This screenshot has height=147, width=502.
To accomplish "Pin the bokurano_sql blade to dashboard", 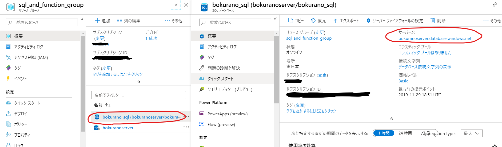I will pyautogui.click(x=494, y=5).
